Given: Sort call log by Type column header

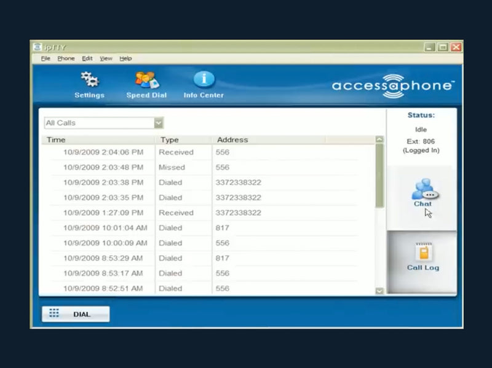Looking at the screenshot, I should tap(183, 140).
